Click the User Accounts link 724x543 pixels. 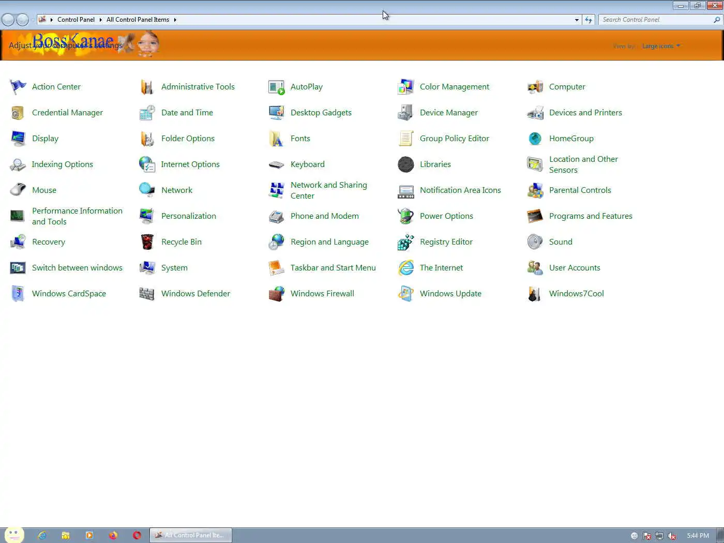pos(575,268)
